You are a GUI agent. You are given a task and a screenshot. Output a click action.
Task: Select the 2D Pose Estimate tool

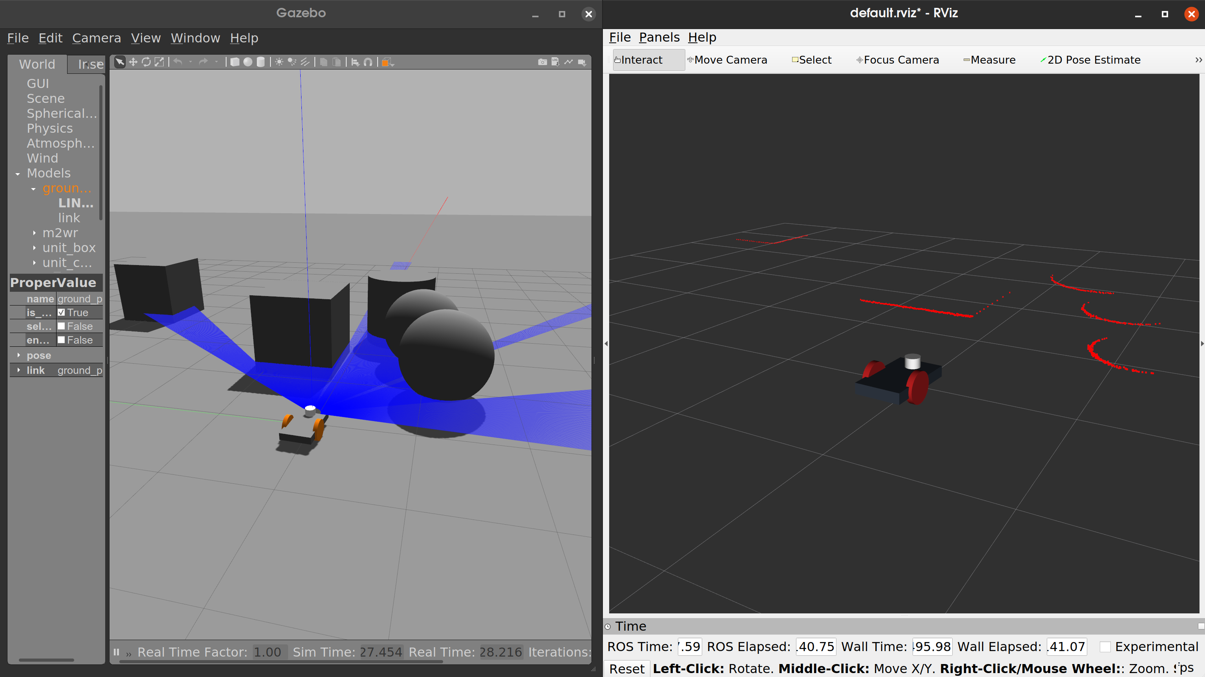tap(1090, 60)
